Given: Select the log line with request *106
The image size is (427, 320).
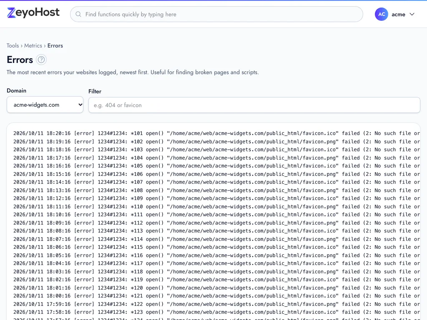Looking at the screenshot, I should tap(216, 174).
